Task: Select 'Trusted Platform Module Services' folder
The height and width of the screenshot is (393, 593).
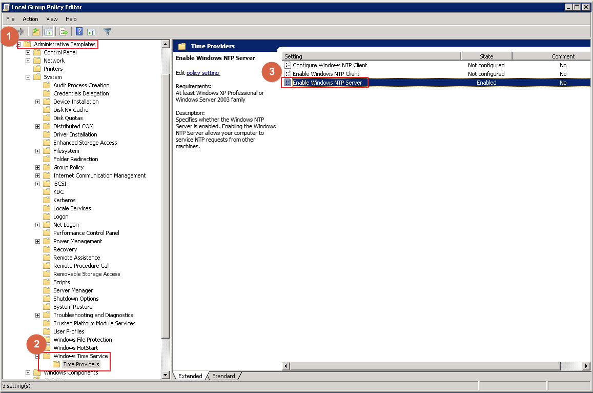Action: 94,323
